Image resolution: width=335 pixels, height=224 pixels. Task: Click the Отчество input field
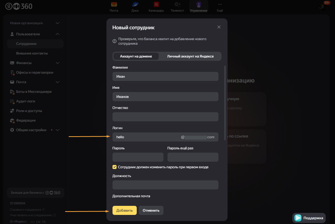[x=165, y=117]
